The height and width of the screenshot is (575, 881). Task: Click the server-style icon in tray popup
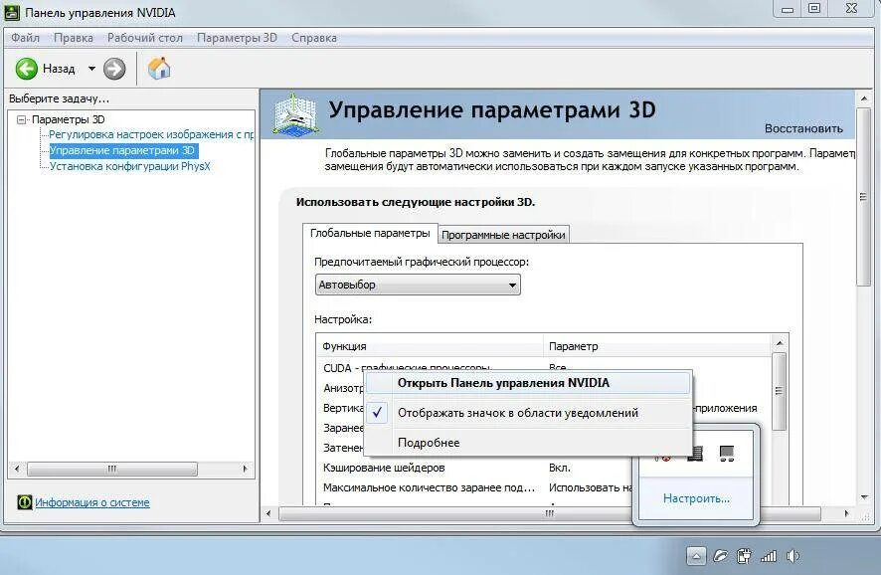pyautogui.click(x=696, y=453)
